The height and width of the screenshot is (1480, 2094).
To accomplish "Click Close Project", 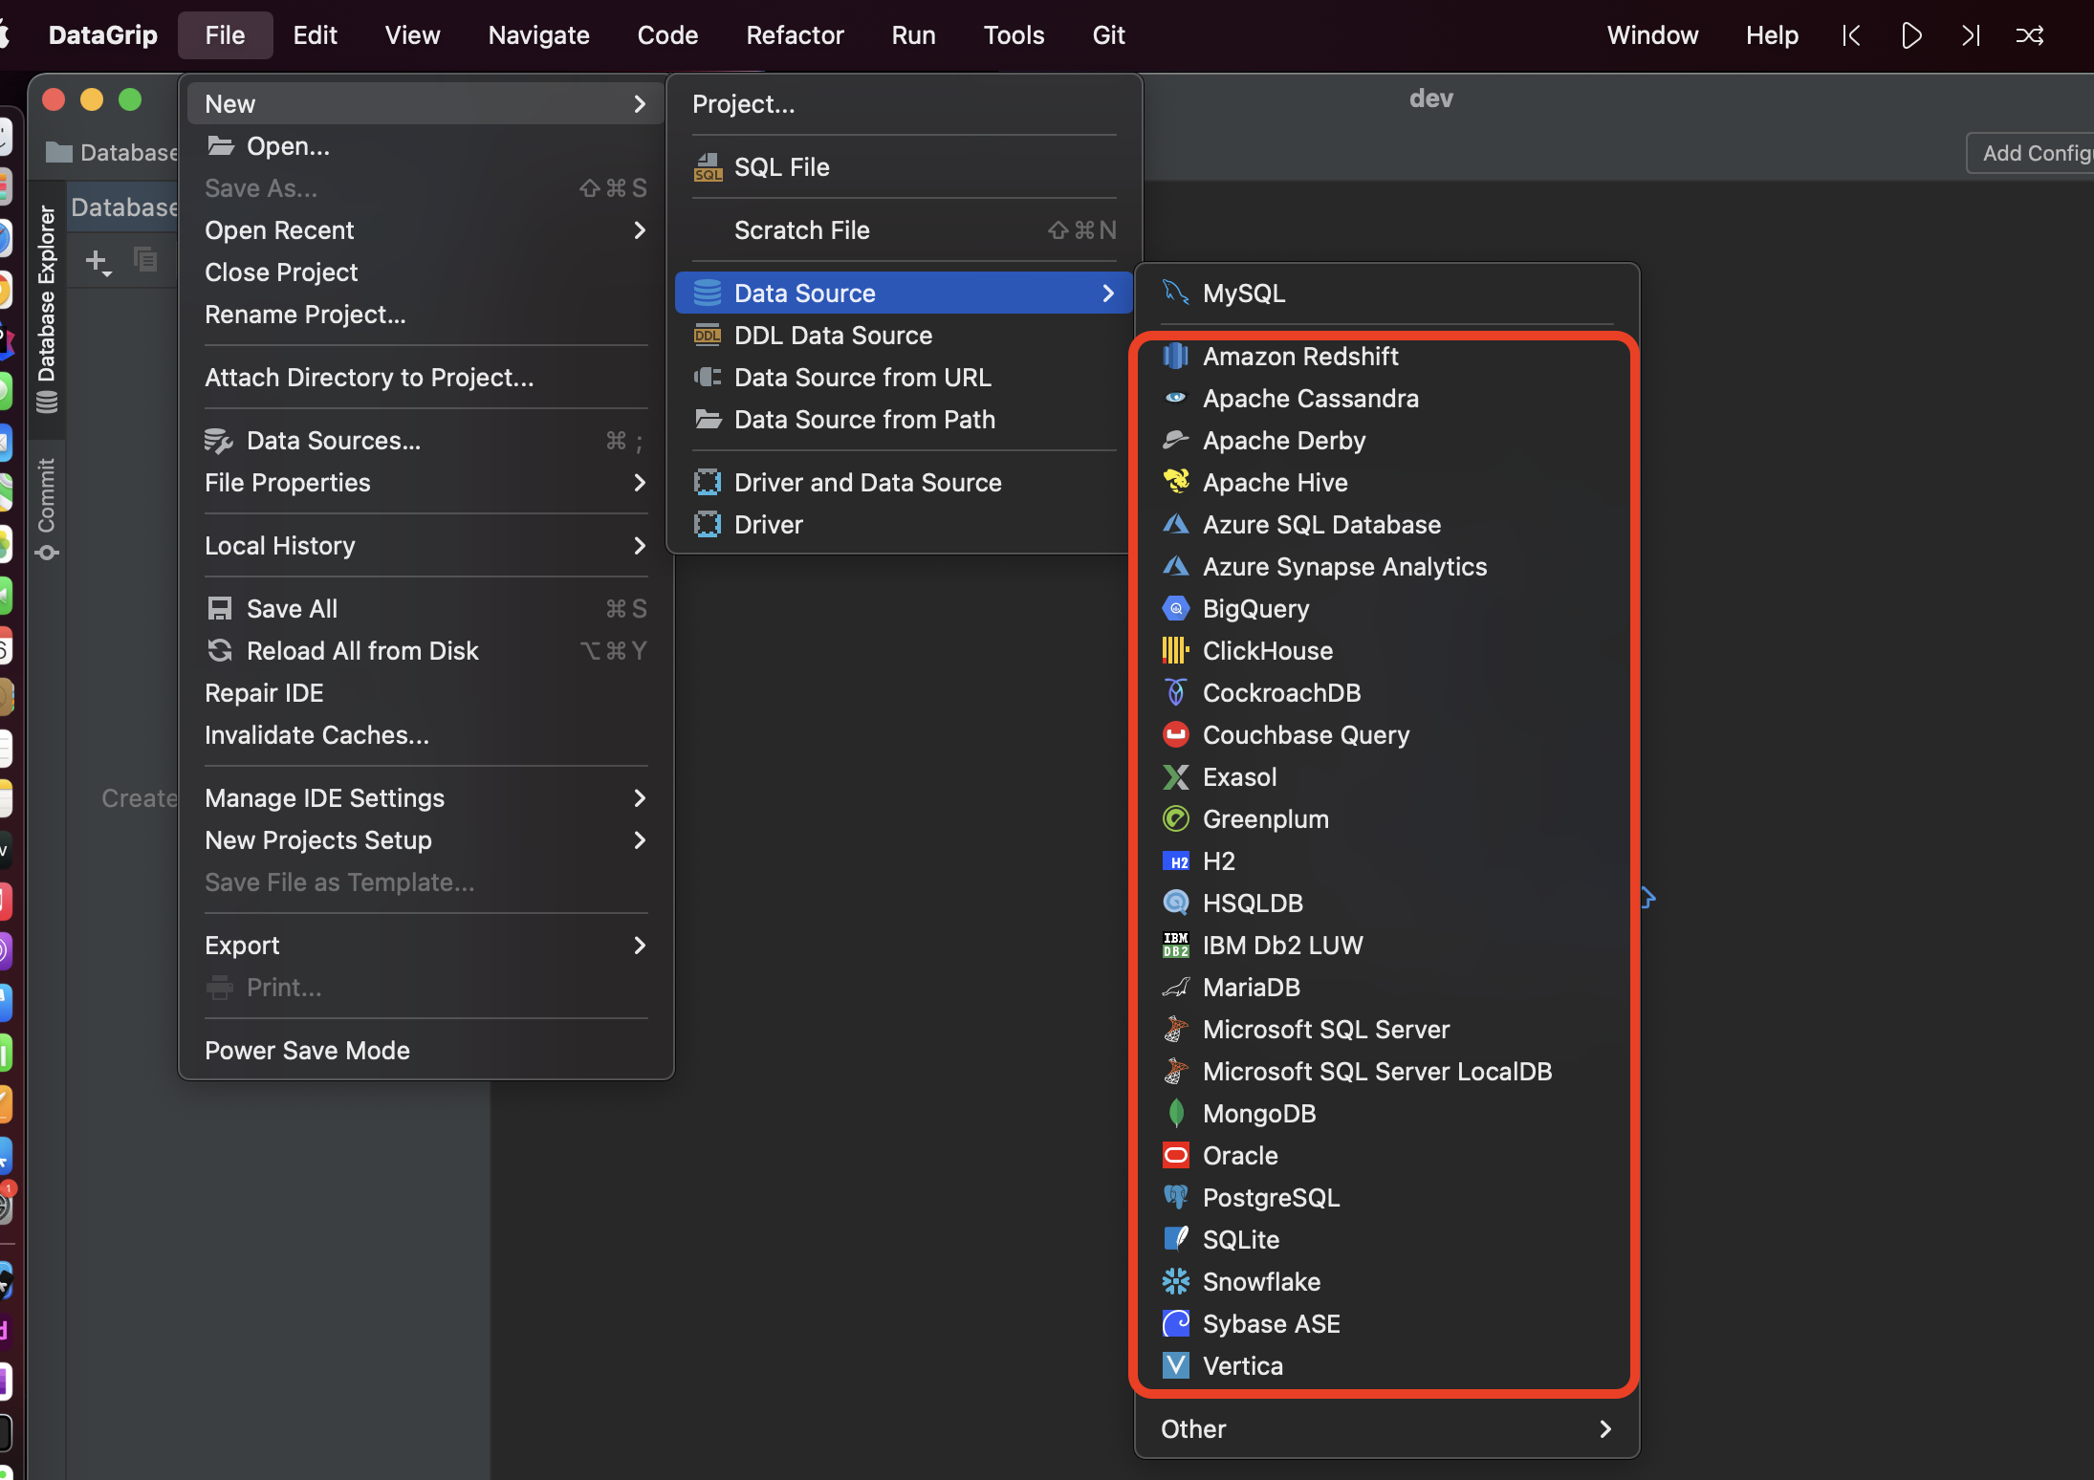I will tap(425, 272).
